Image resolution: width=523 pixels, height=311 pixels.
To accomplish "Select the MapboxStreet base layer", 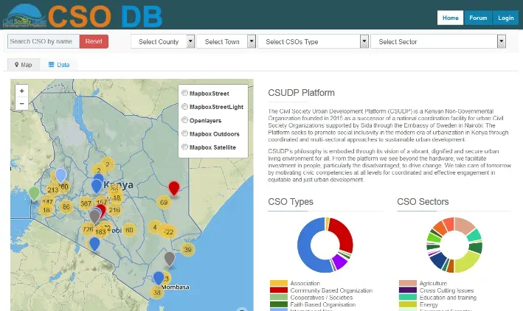I will (x=184, y=93).
